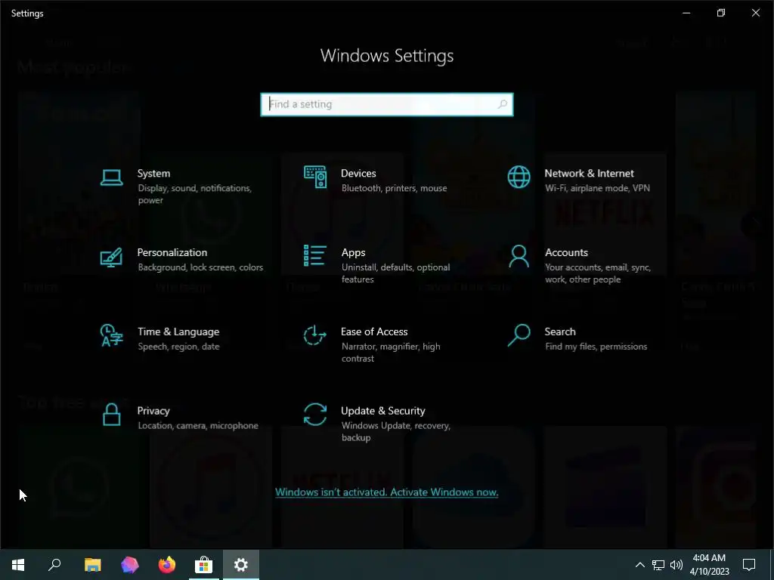Open File Explorer from the taskbar
Screen dimensions: 774x580
(92, 565)
